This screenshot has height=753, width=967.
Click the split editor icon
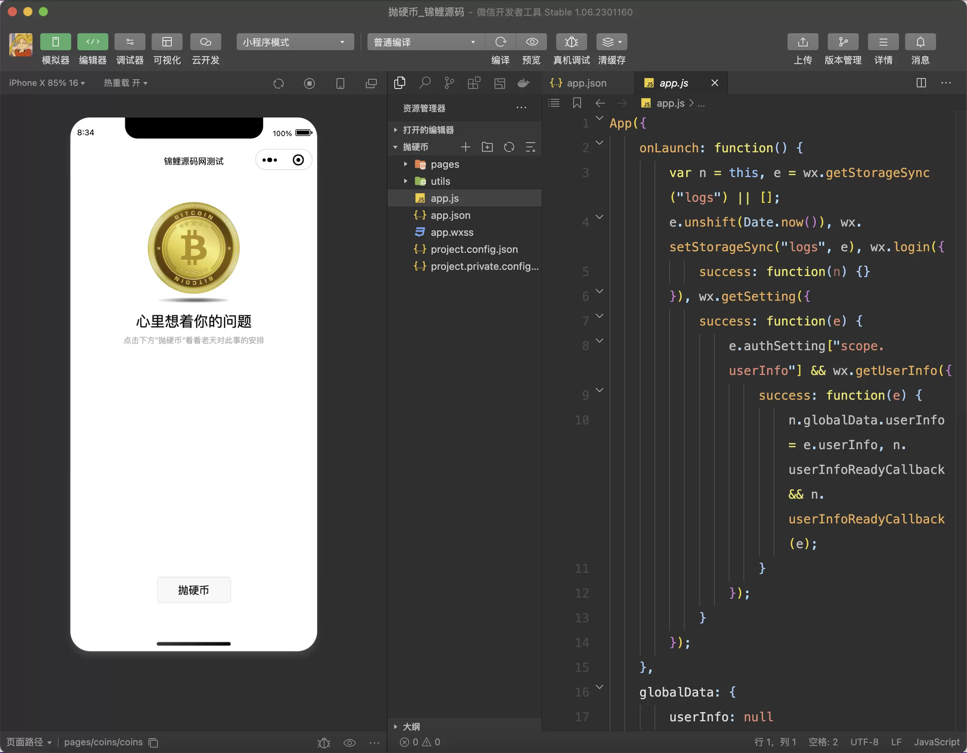[921, 83]
